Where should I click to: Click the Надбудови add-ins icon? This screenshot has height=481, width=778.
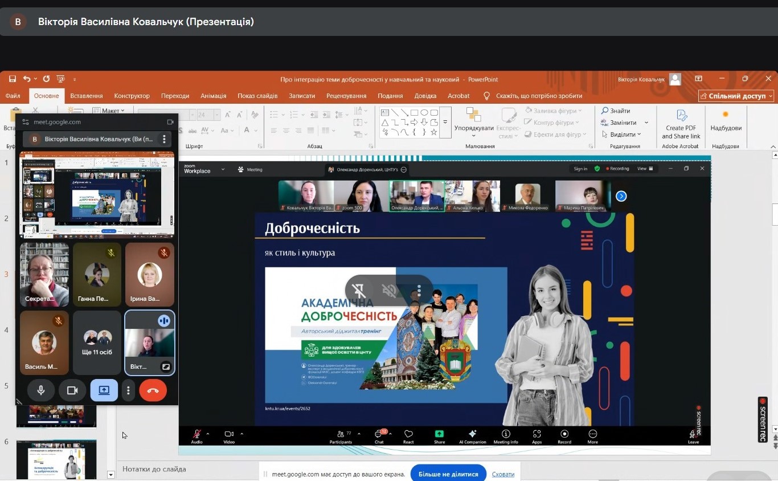click(726, 115)
